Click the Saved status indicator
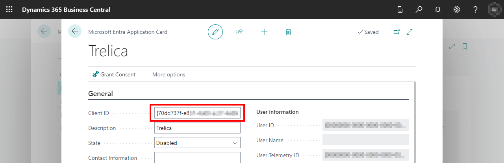Viewport: 504px width, 163px height. (368, 32)
